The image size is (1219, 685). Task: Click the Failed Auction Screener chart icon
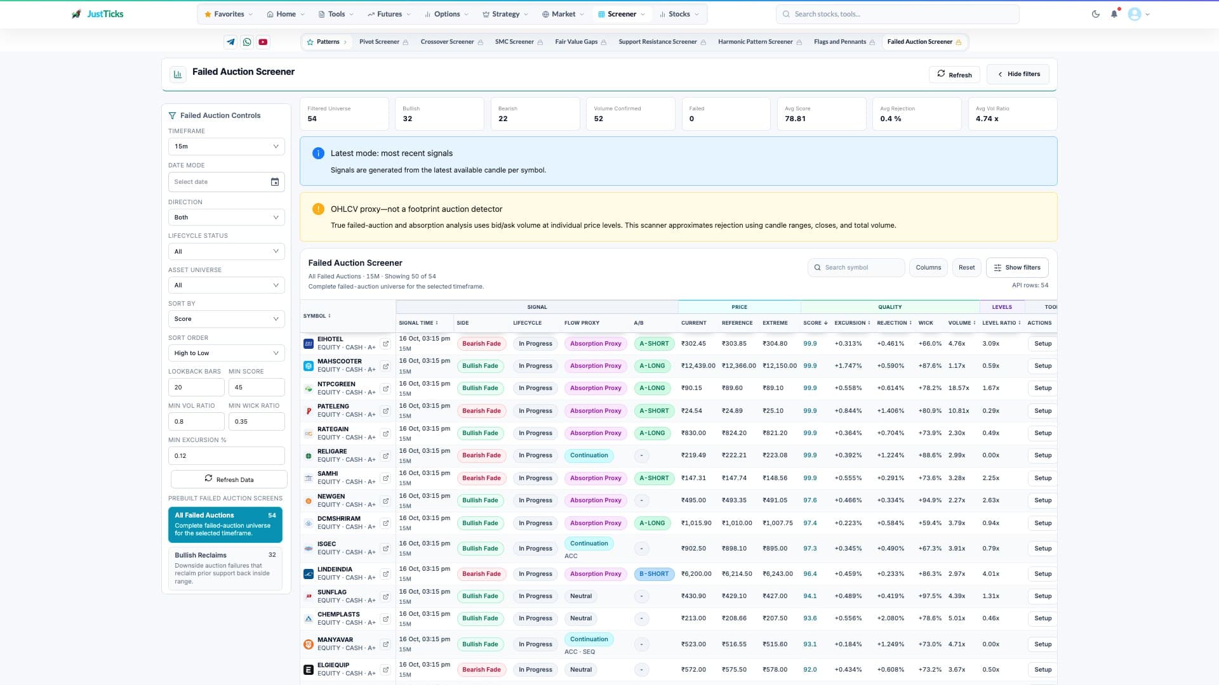tap(178, 74)
